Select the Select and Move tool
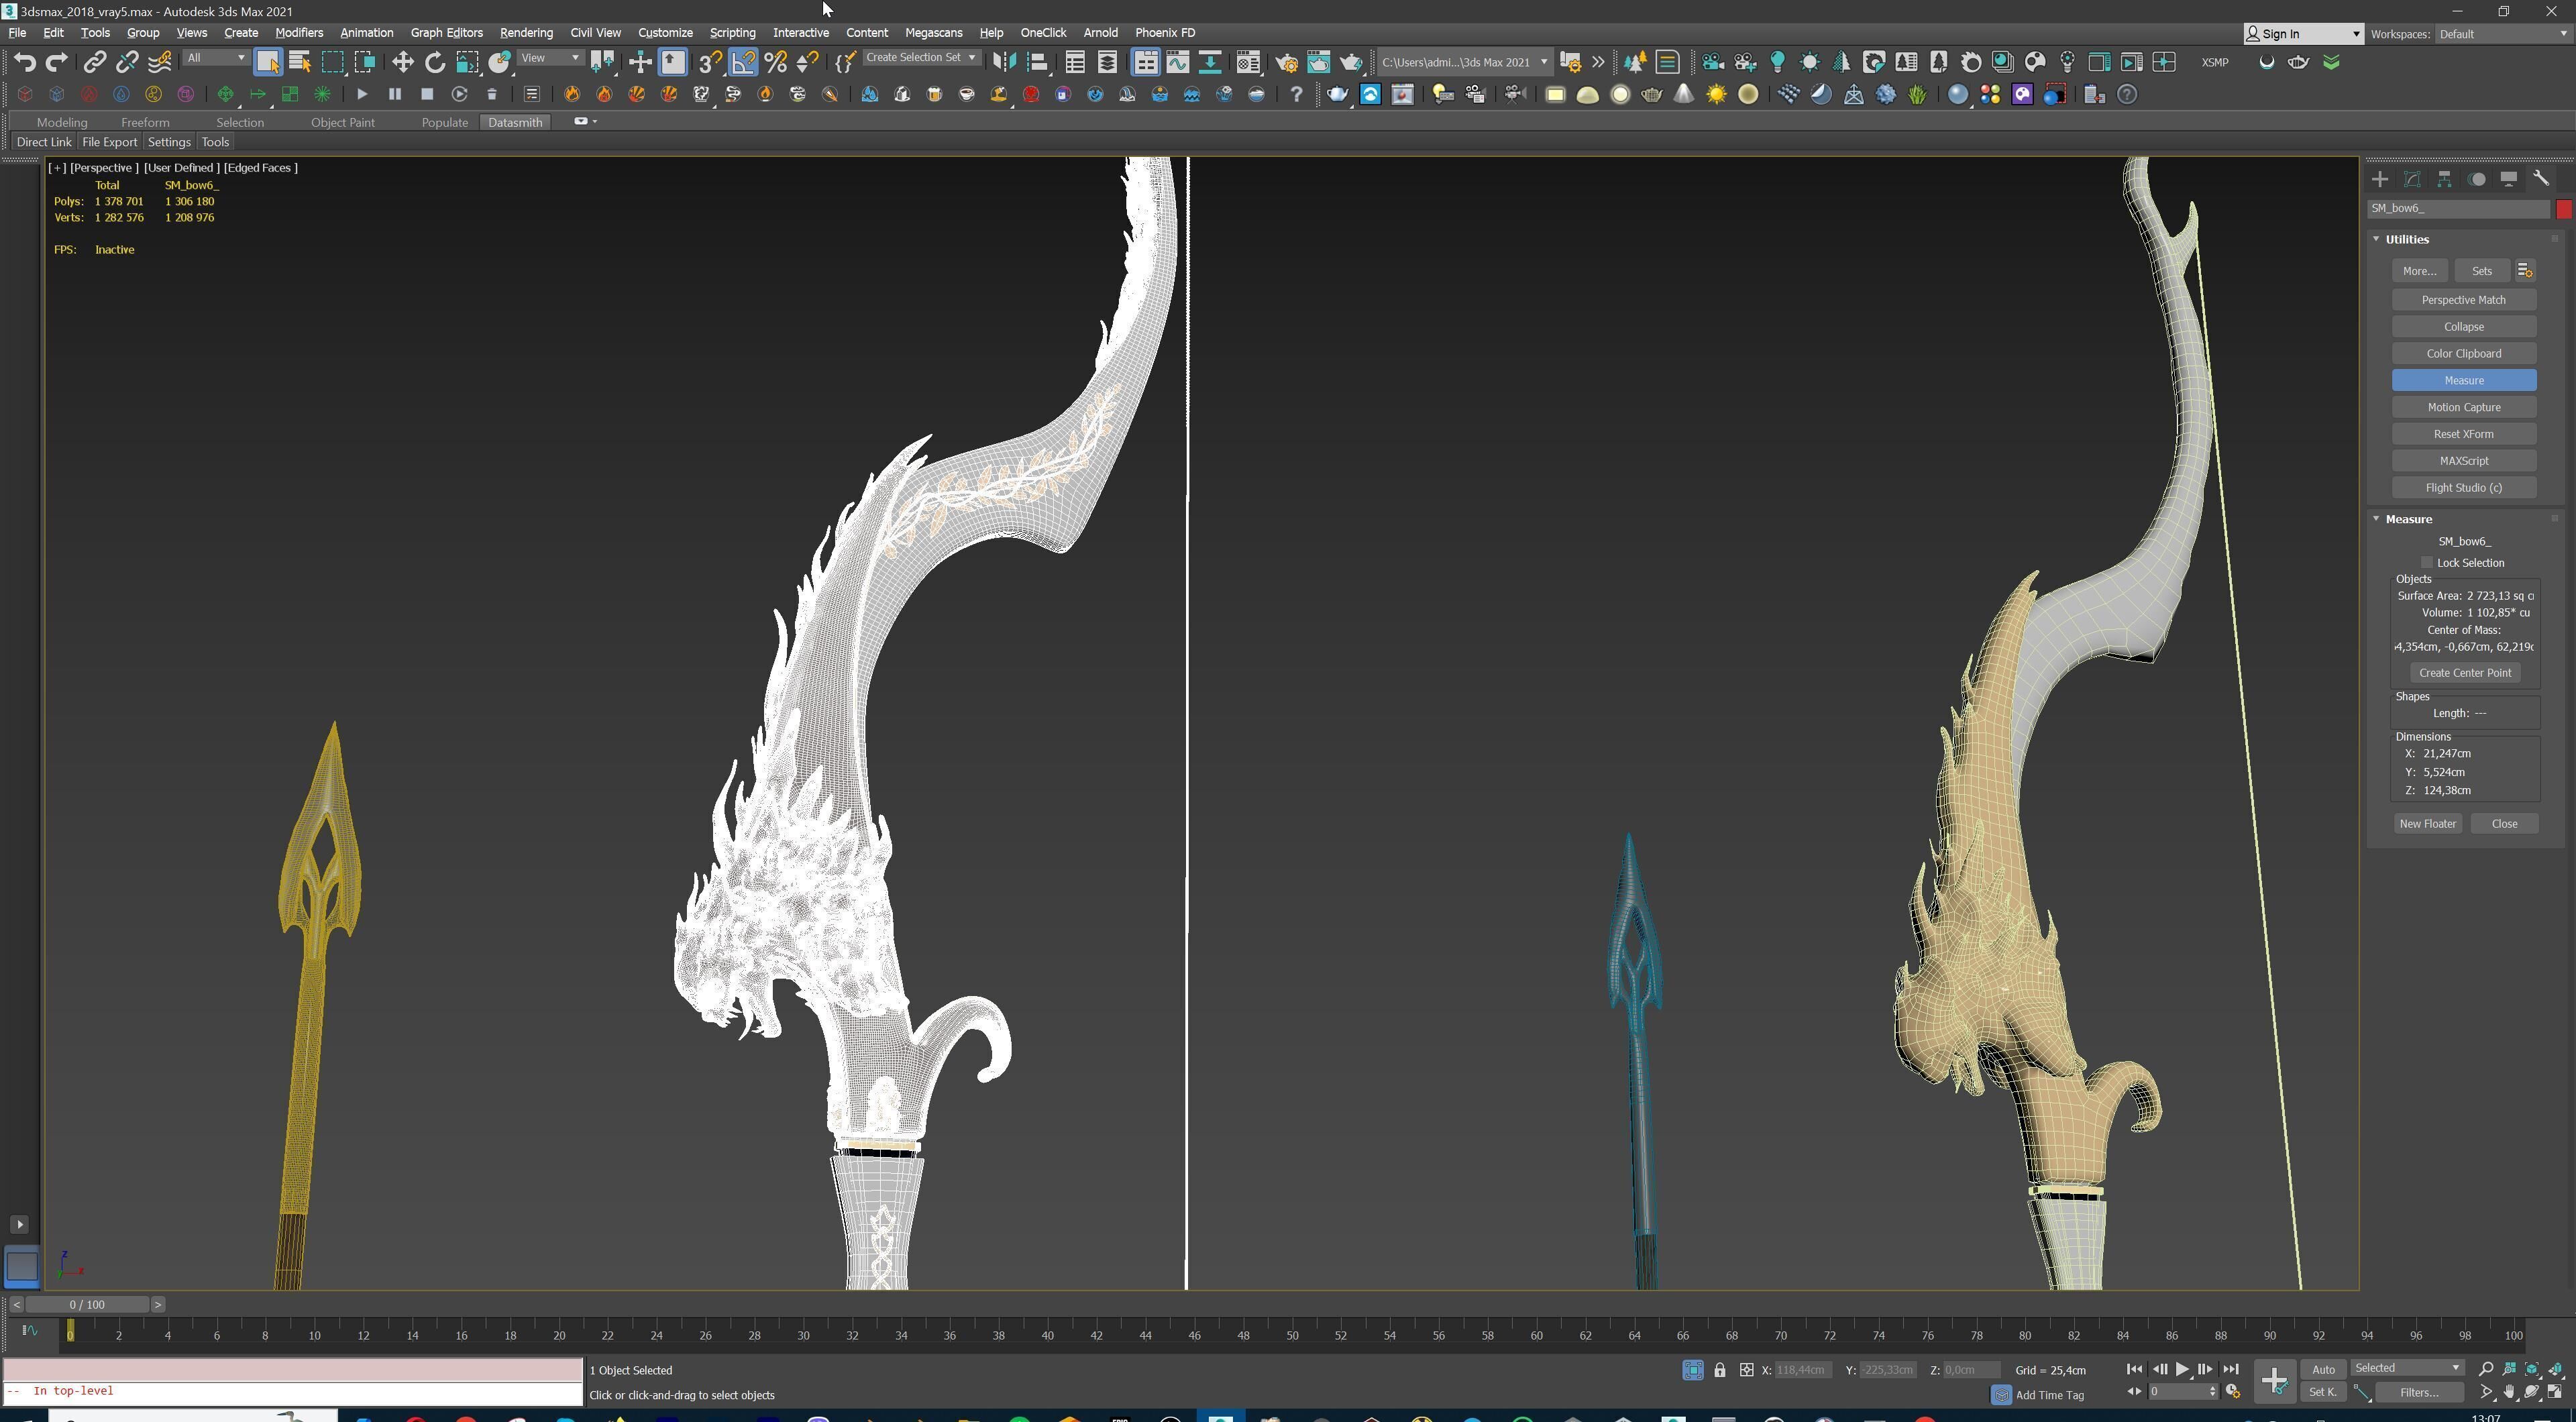This screenshot has height=1422, width=2576. (x=402, y=62)
